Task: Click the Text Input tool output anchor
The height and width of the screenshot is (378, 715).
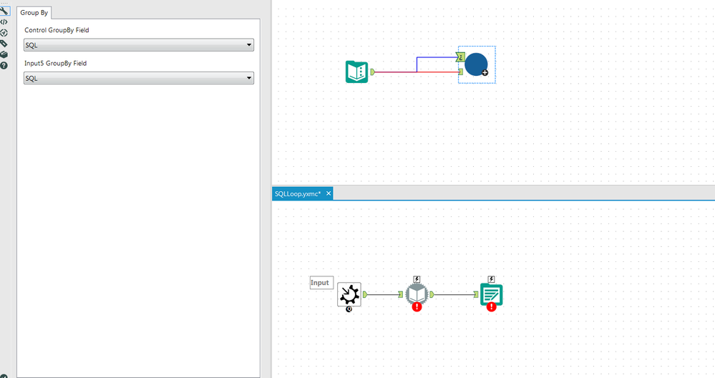Action: coord(373,72)
